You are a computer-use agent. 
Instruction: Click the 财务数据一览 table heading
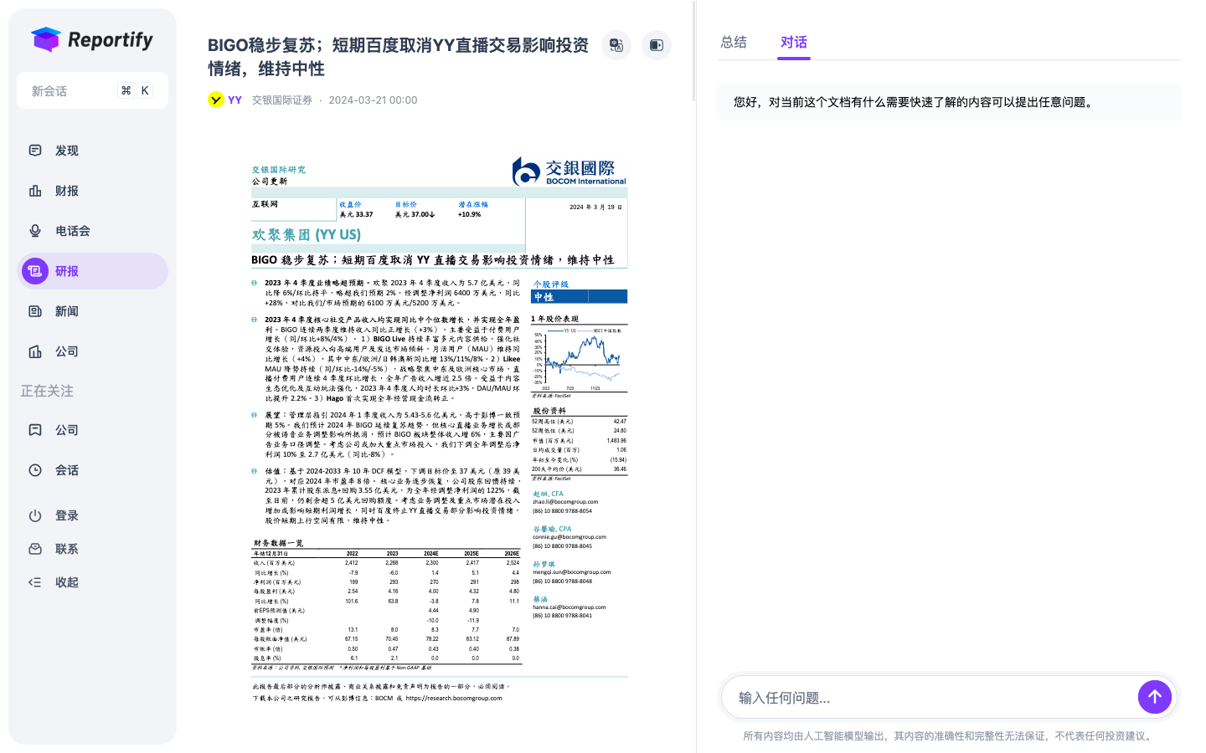[x=278, y=543]
